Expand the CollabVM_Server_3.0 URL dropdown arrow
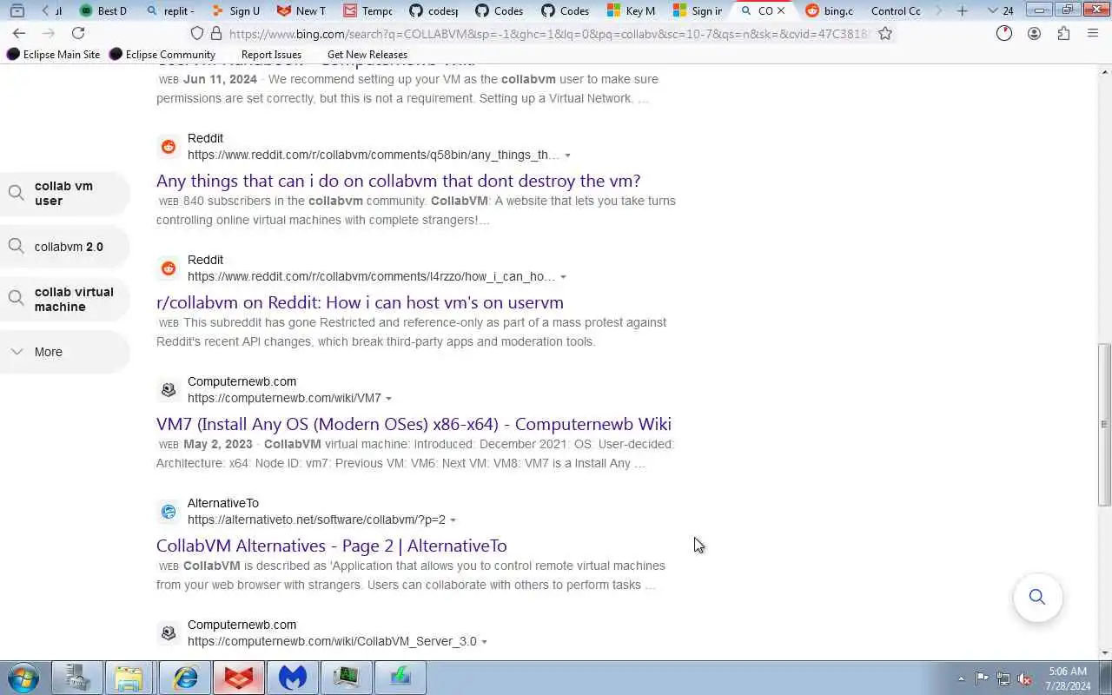The width and height of the screenshot is (1112, 695). [484, 642]
